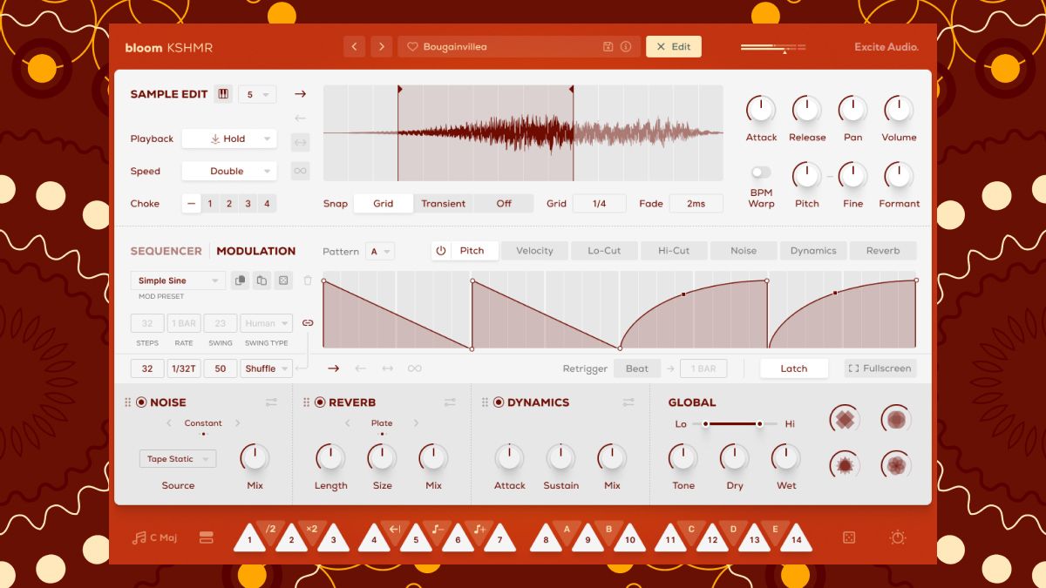Set Snap mode to Transient
The height and width of the screenshot is (588, 1046).
(x=444, y=204)
